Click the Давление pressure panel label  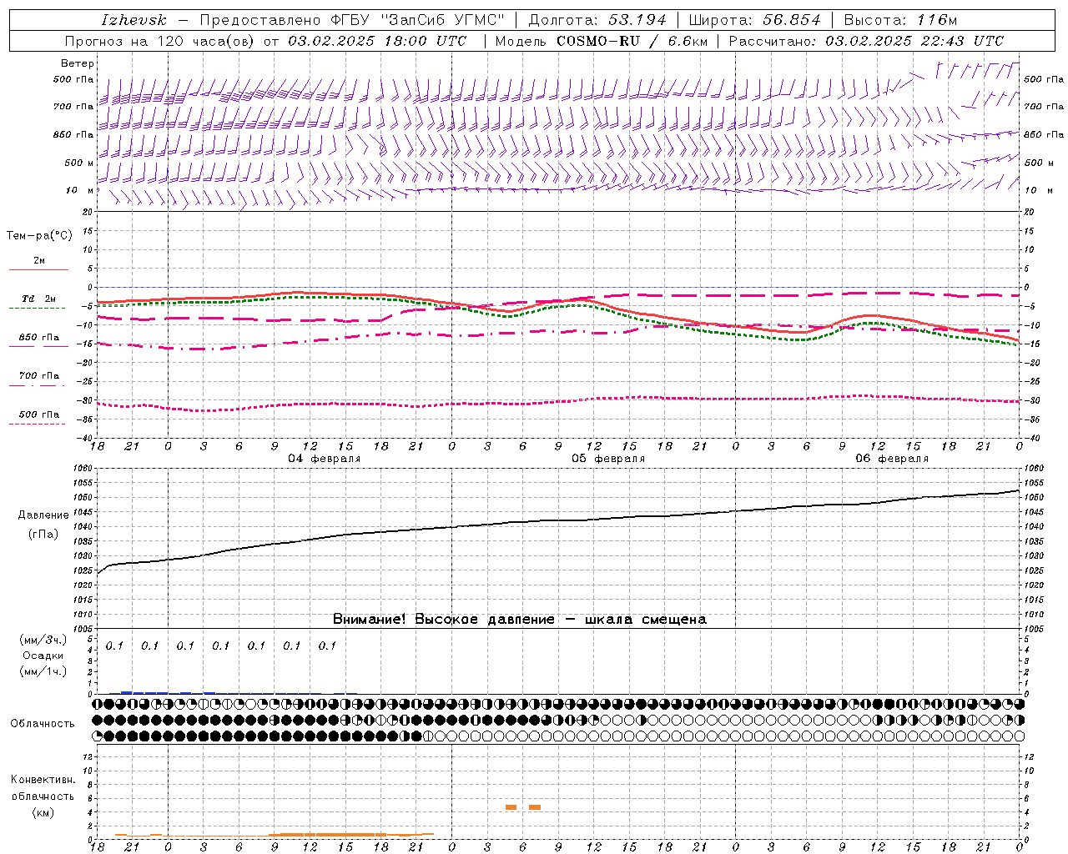pos(43,515)
